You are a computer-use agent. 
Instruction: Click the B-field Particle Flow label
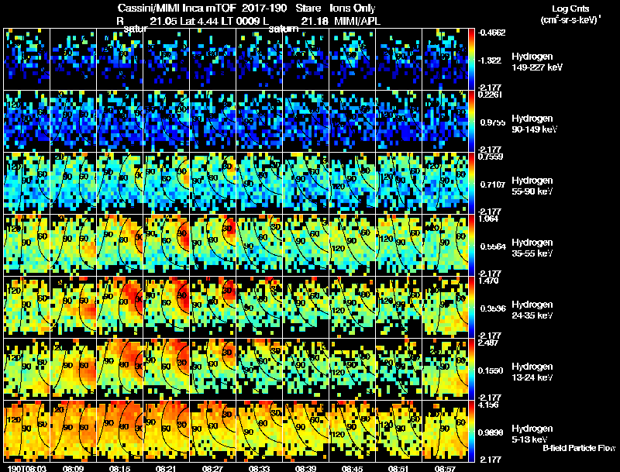(x=579, y=448)
